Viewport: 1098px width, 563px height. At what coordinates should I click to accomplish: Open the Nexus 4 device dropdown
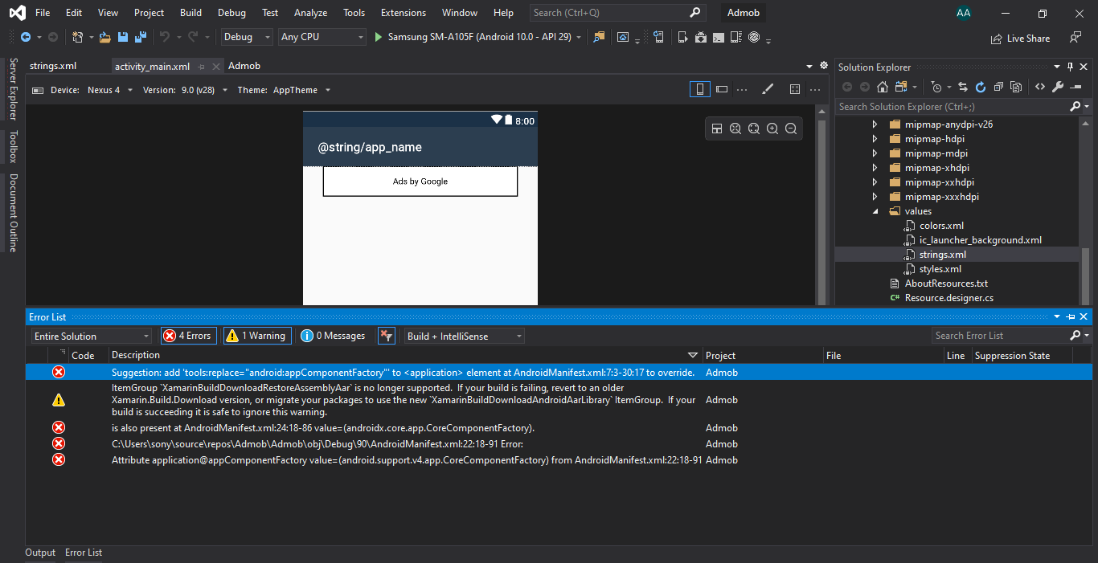pos(109,90)
